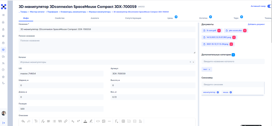Delete the X-com.pdf document
This screenshot has height=126, width=272.
point(219,31)
